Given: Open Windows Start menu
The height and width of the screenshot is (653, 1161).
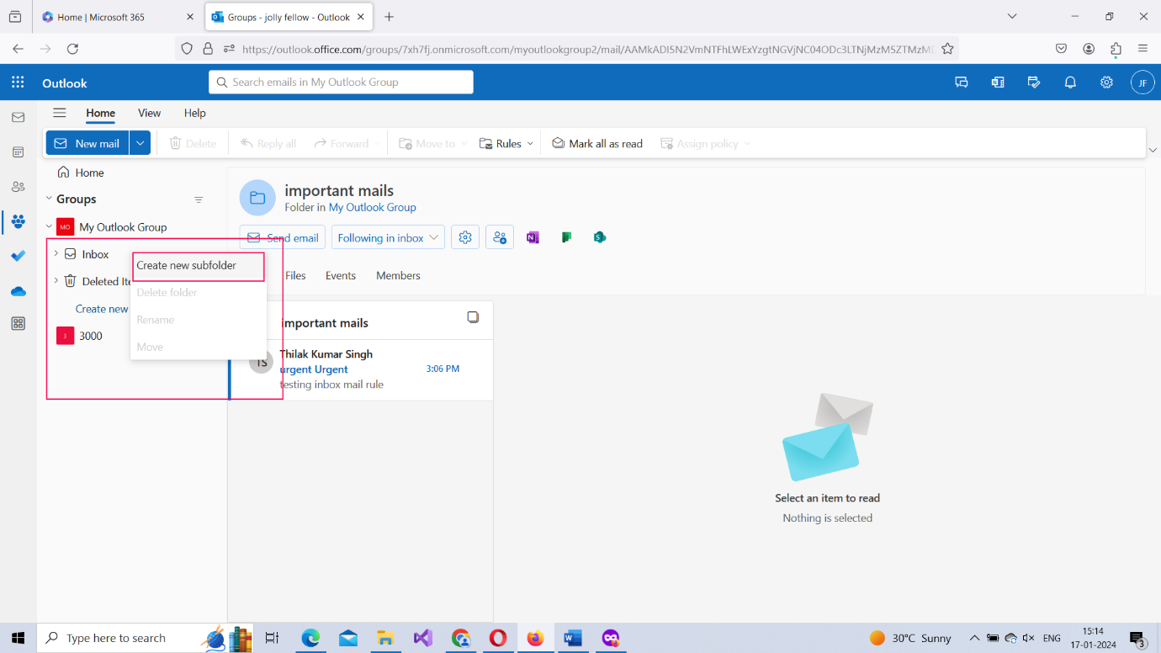Looking at the screenshot, I should coord(18,638).
